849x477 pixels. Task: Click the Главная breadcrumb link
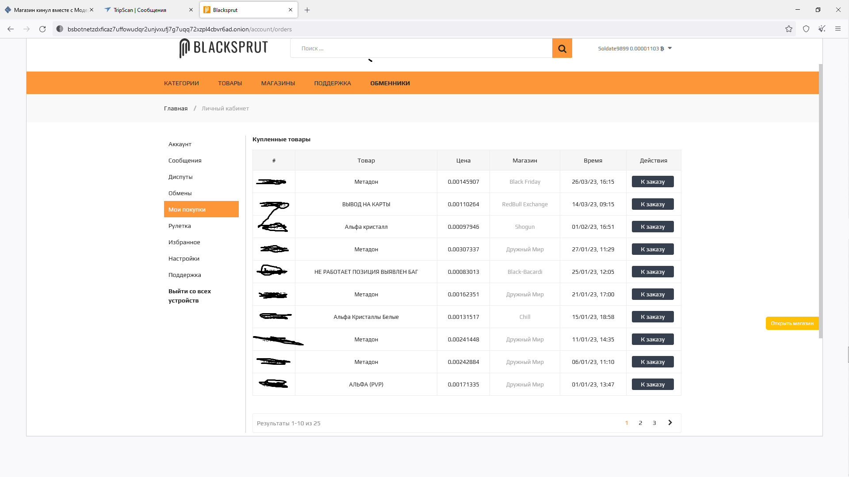(176, 108)
